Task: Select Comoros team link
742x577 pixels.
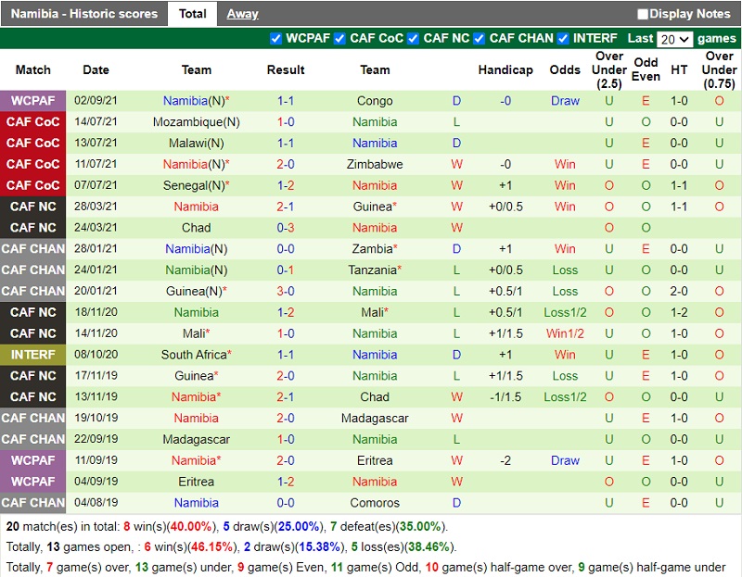Action: click(375, 503)
